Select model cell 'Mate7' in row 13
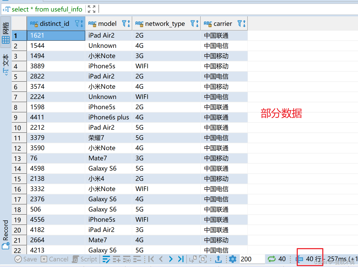Image resolution: width=358 pixels, height=267 pixels. 109,158
